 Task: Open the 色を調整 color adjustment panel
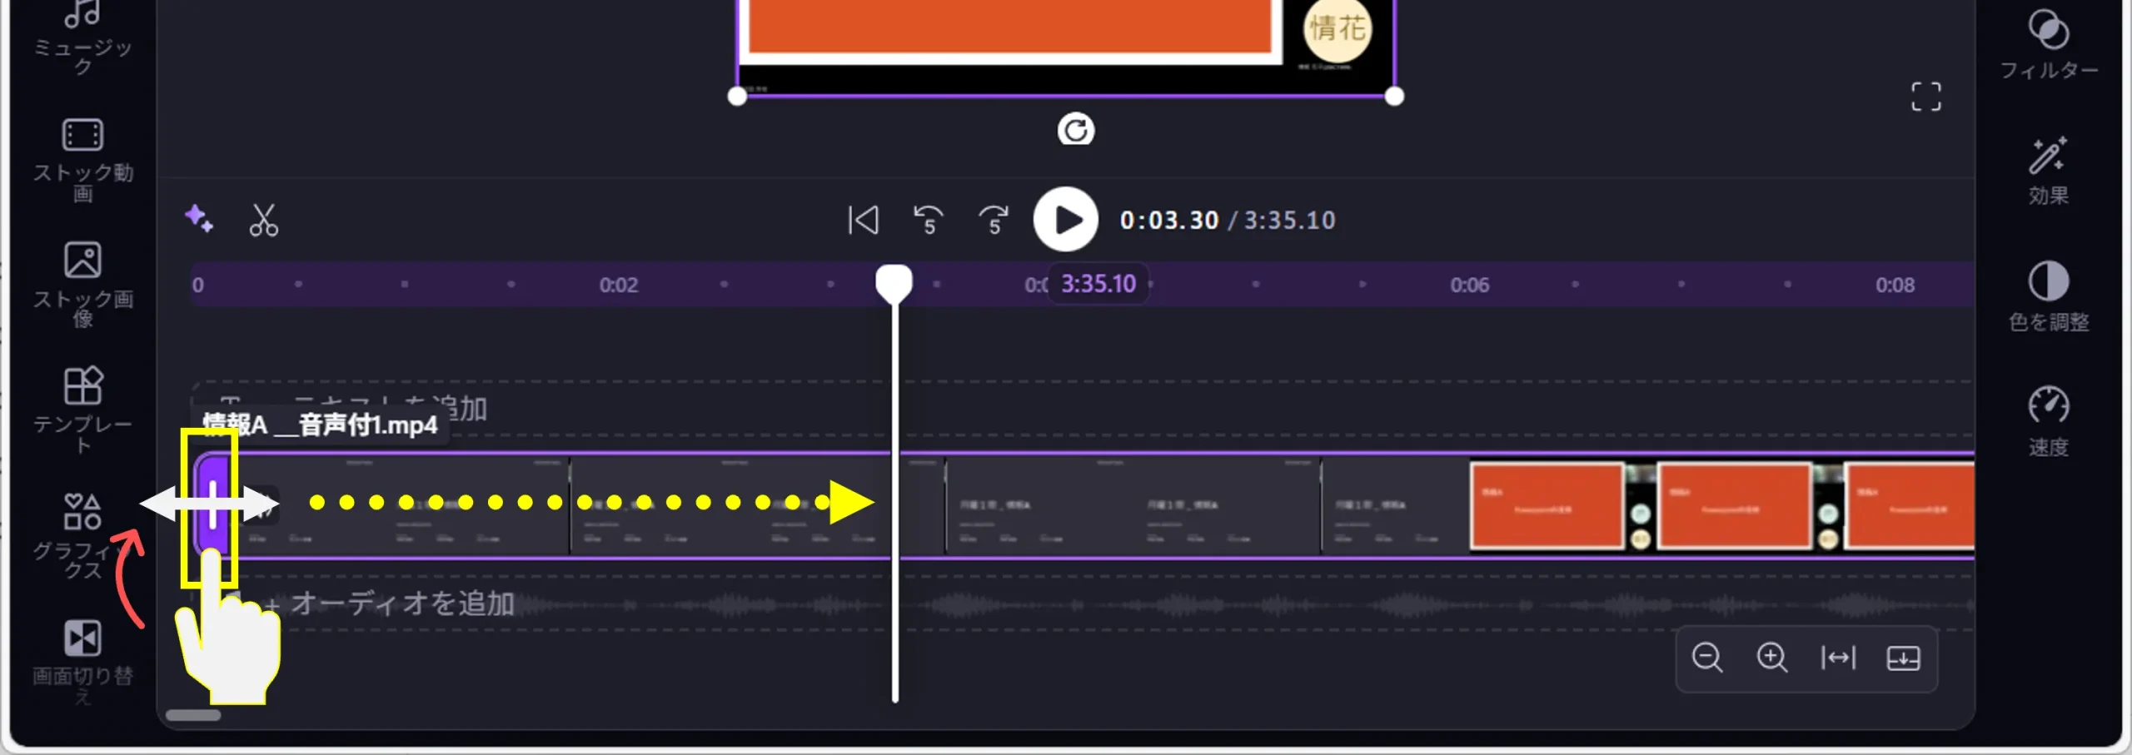[x=2048, y=296]
